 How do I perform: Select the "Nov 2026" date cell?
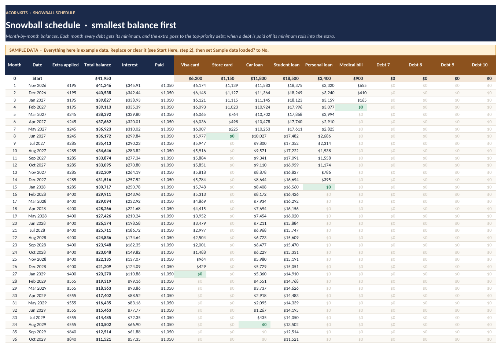[x=37, y=85]
